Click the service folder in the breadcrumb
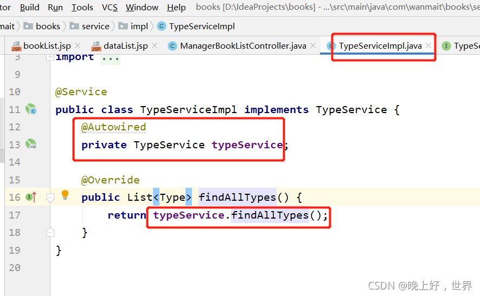 [x=95, y=27]
